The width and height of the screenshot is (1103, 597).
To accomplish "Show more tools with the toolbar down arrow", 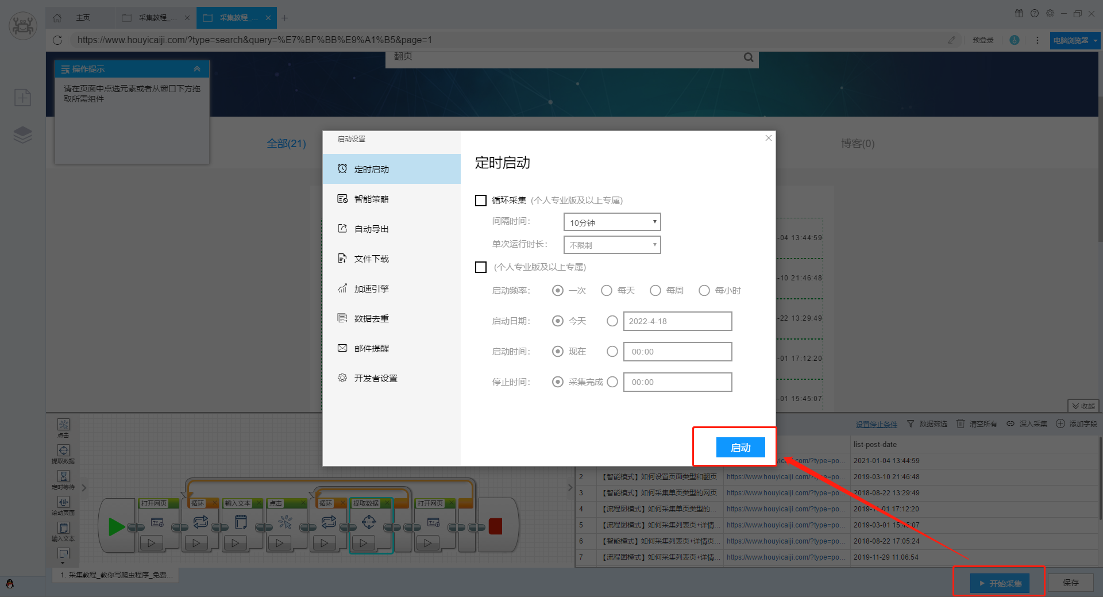I will click(x=63, y=563).
